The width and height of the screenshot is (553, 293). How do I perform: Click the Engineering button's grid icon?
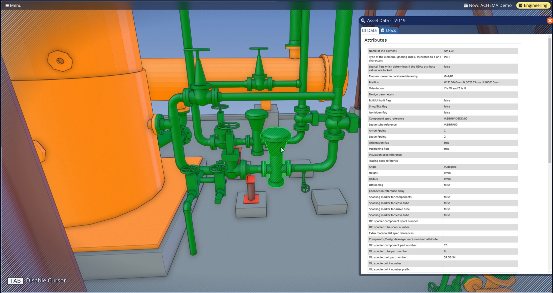521,5
